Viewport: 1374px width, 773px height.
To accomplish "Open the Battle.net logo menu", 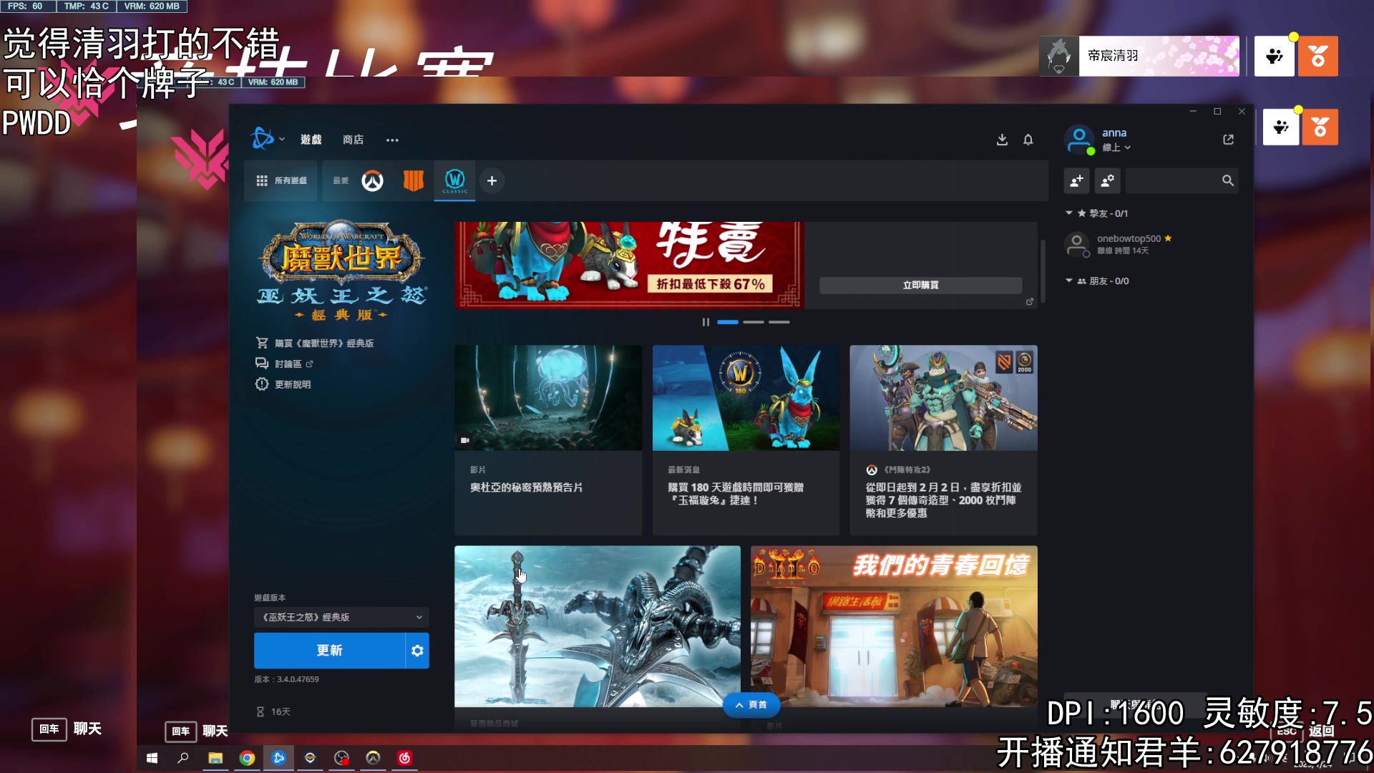I will (x=266, y=138).
